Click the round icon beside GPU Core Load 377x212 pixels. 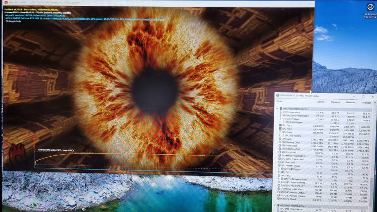279,152
